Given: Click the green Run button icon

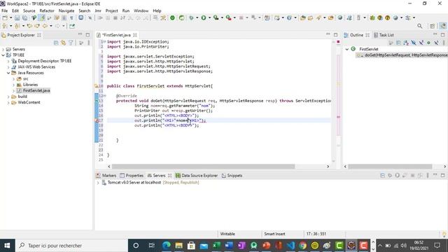Looking at the screenshot, I should pyautogui.click(x=204, y=17).
